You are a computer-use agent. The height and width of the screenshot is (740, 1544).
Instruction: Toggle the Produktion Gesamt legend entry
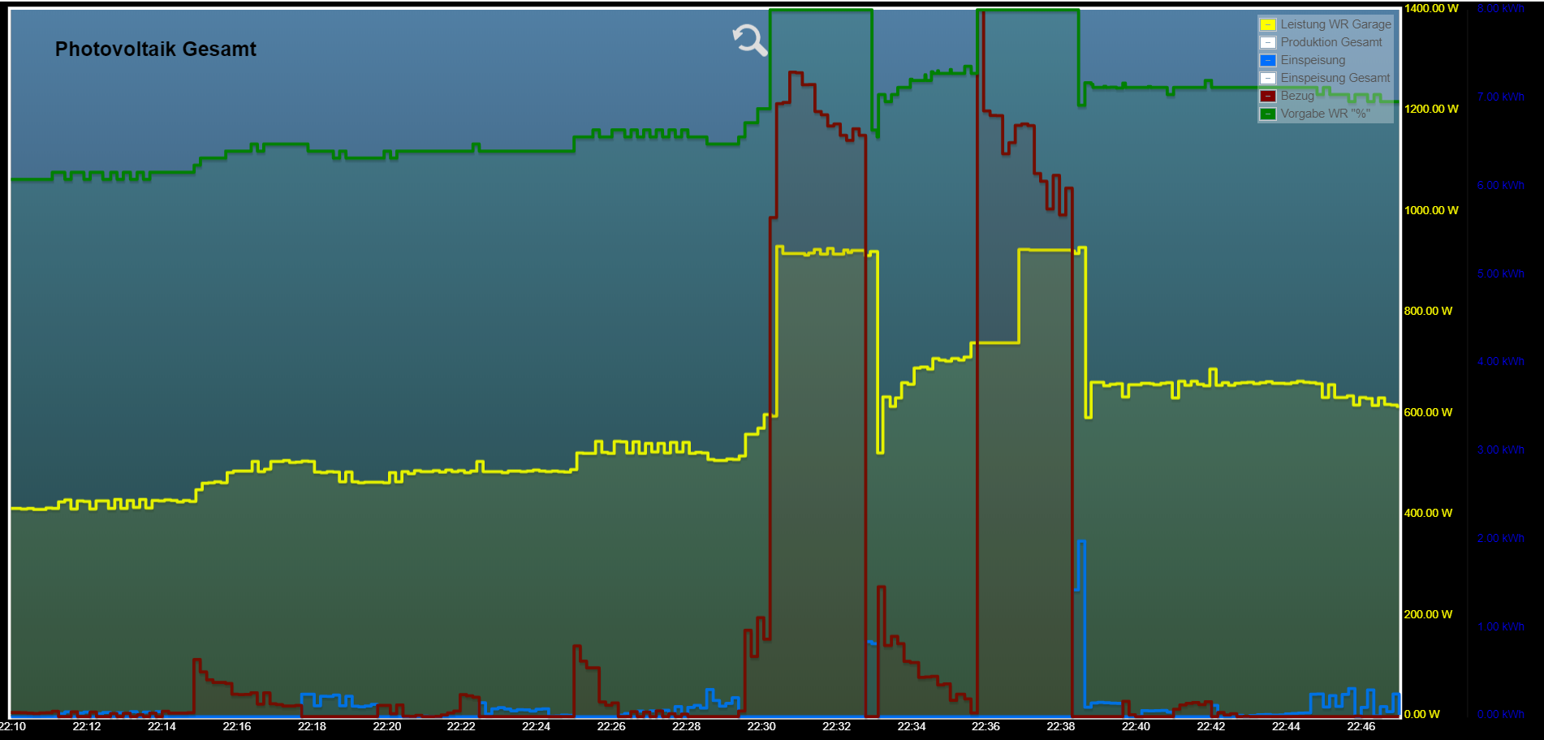1322,42
